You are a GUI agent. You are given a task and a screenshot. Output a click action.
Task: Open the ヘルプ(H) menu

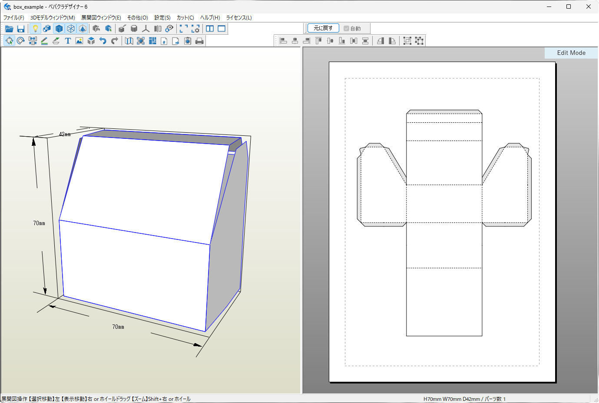(x=210, y=18)
